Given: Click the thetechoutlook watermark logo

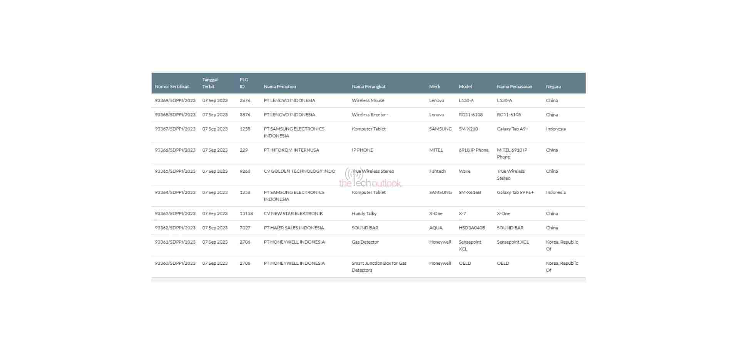Looking at the screenshot, I should [369, 179].
